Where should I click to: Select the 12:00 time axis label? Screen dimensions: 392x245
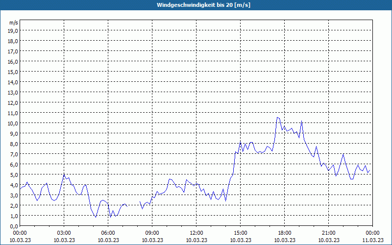pos(196,233)
